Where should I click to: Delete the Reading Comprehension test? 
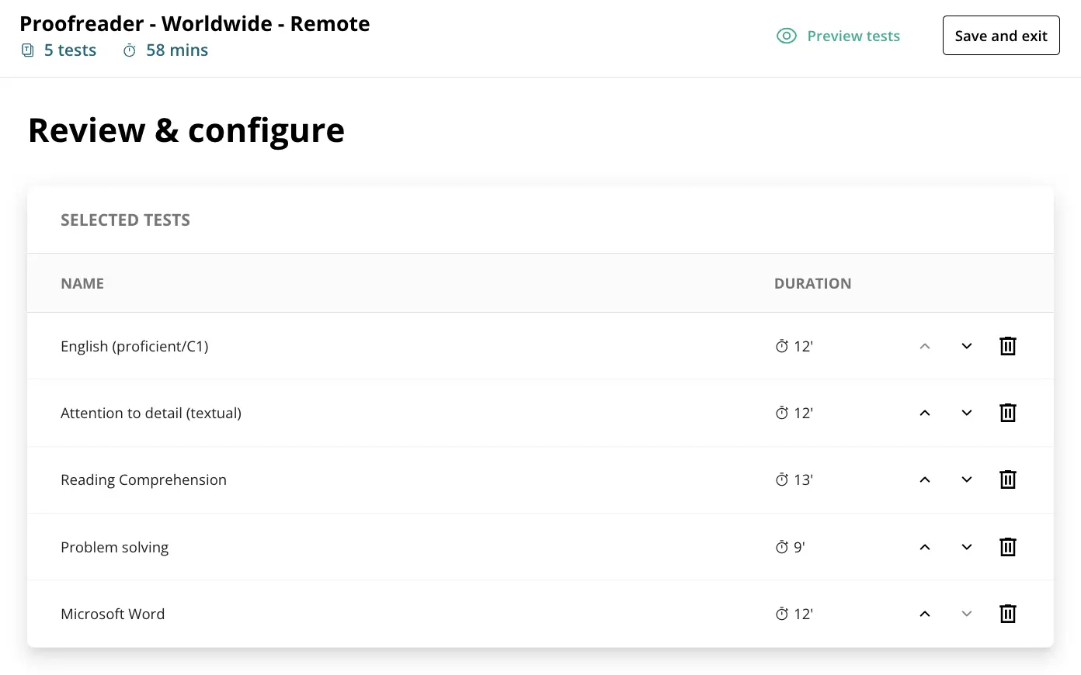pos(1007,479)
